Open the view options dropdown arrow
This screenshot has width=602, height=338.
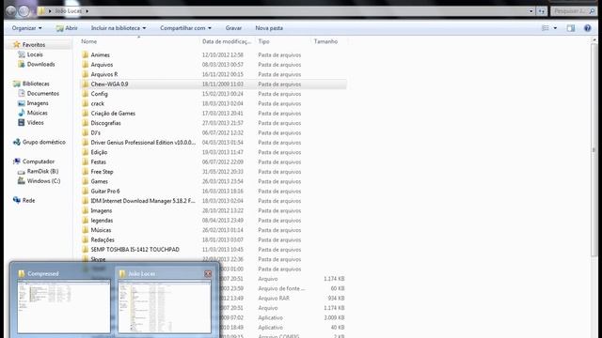(x=555, y=28)
